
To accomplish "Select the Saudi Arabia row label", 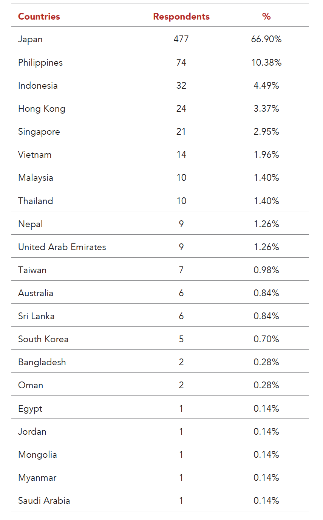I will pos(44,501).
